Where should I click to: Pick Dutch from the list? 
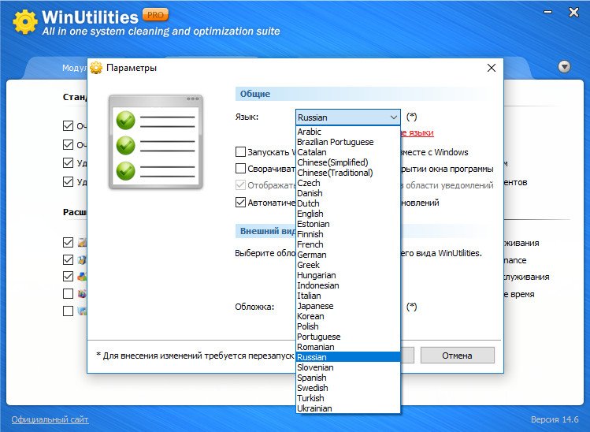coord(348,203)
